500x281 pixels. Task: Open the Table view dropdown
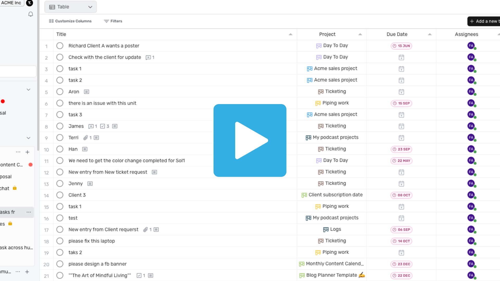pyautogui.click(x=71, y=7)
